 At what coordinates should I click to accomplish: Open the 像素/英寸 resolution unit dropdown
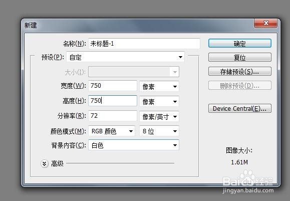(159, 116)
